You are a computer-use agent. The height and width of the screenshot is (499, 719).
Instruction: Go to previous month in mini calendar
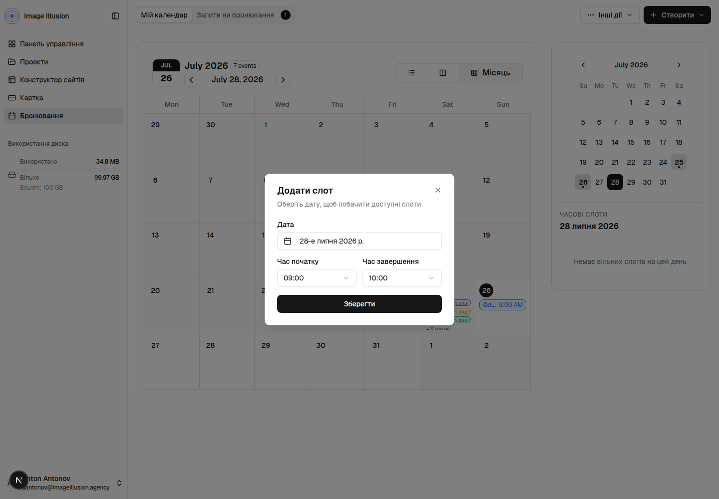[x=583, y=65]
